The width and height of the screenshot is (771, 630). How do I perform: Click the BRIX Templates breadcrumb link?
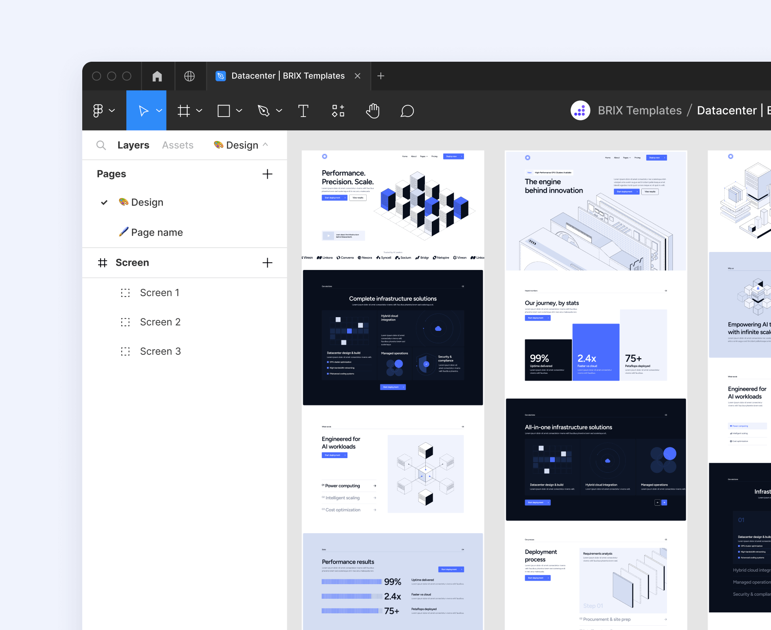pyautogui.click(x=640, y=110)
